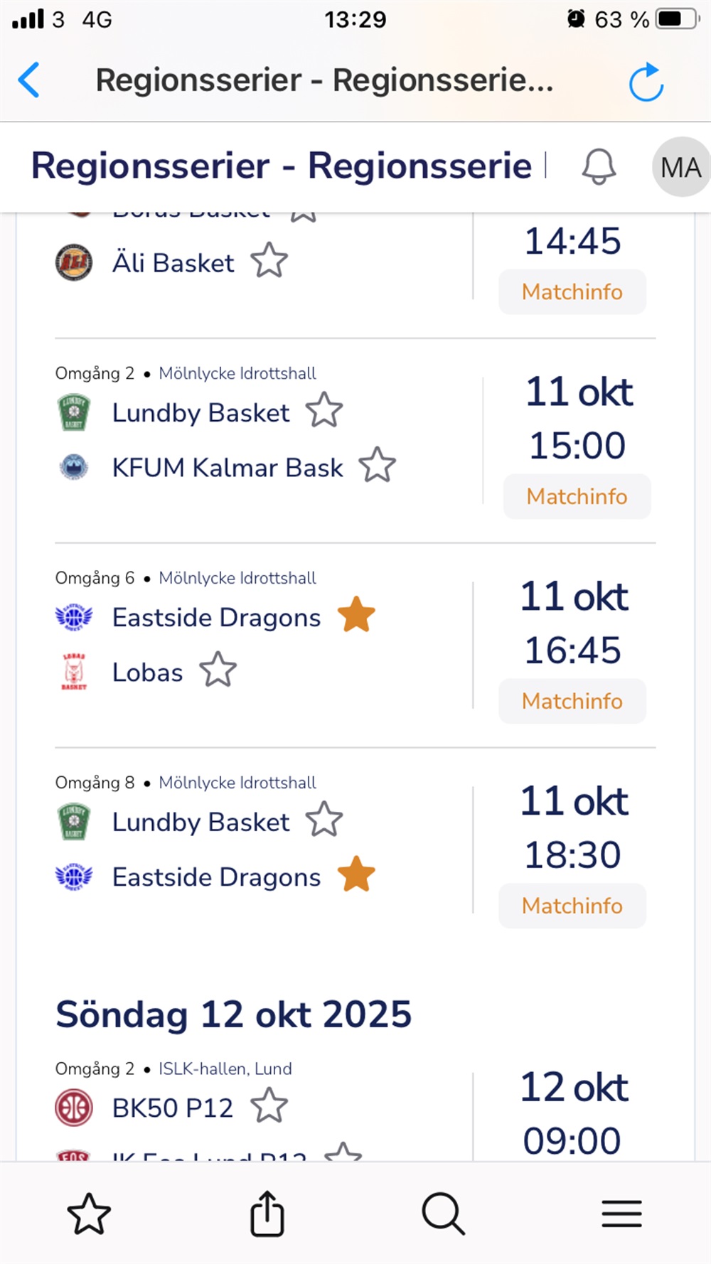Open ISLK-hallen, Lund venue link
Image resolution: width=711 pixels, height=1264 pixels.
click(225, 1068)
